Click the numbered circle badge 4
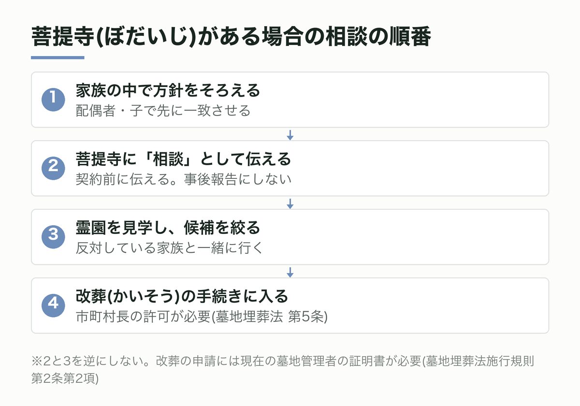 point(53,305)
